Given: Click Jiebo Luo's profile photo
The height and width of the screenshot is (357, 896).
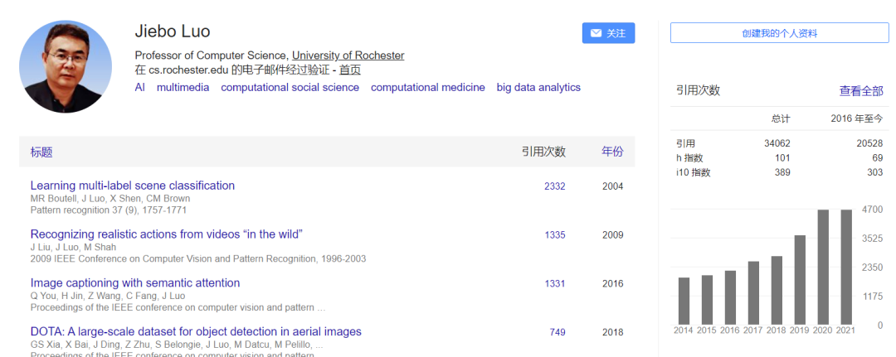Looking at the screenshot, I should [66, 67].
